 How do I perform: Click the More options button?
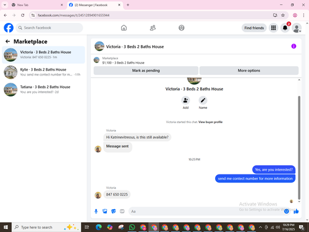[x=249, y=71]
